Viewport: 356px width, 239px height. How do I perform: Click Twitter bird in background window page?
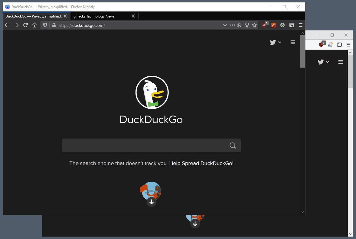321,62
